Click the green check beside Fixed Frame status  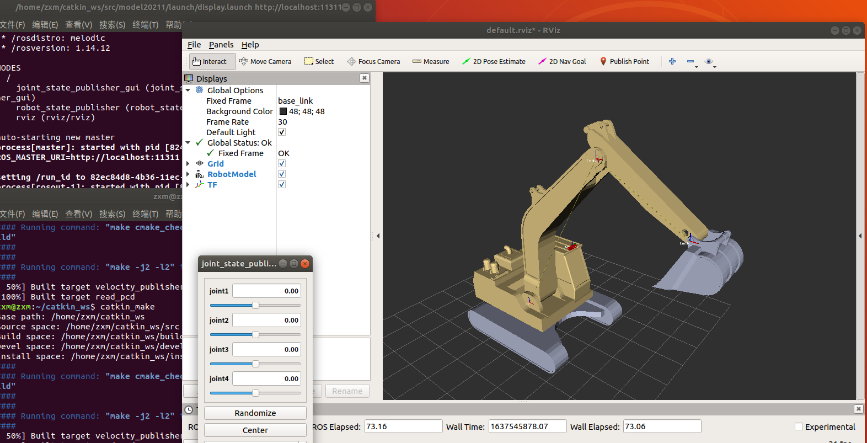pyautogui.click(x=211, y=153)
